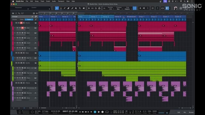The width and height of the screenshot is (205, 115).
Task: Click Return to Zero transport button
Action: 91,112
